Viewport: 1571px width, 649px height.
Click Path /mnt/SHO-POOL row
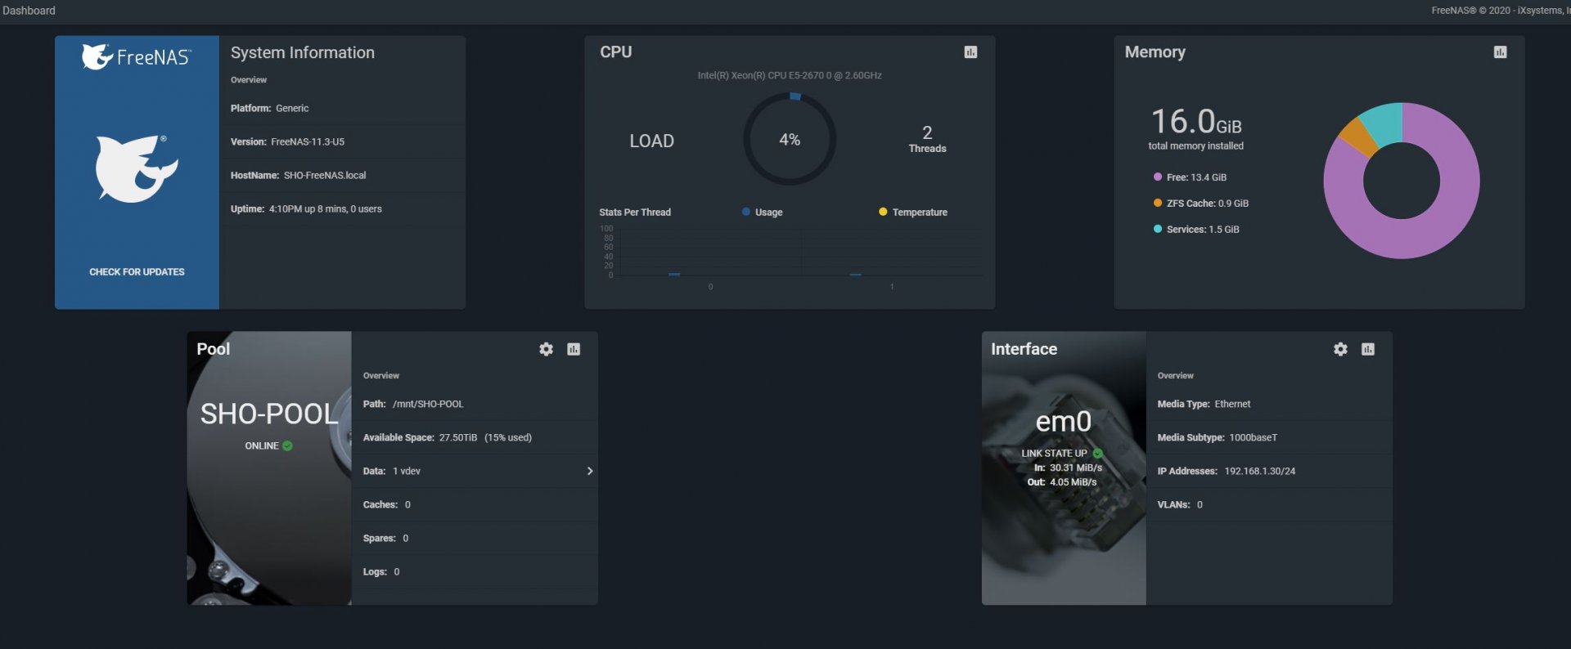(475, 404)
